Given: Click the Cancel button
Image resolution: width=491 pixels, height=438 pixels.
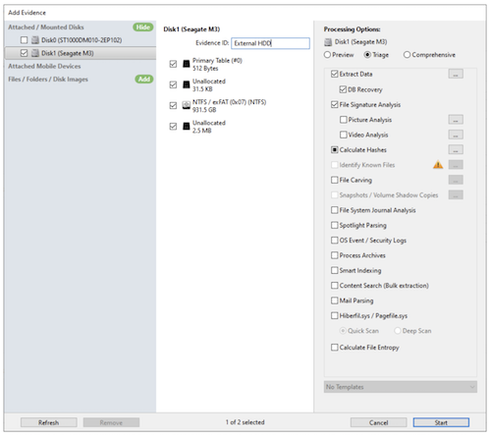Looking at the screenshot, I should click(x=379, y=422).
